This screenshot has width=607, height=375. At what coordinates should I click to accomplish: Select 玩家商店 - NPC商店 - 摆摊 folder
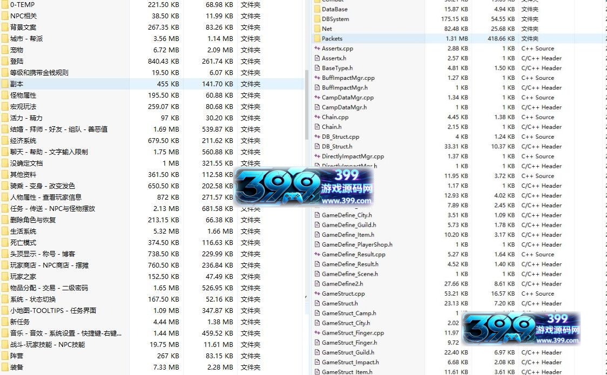pos(50,265)
